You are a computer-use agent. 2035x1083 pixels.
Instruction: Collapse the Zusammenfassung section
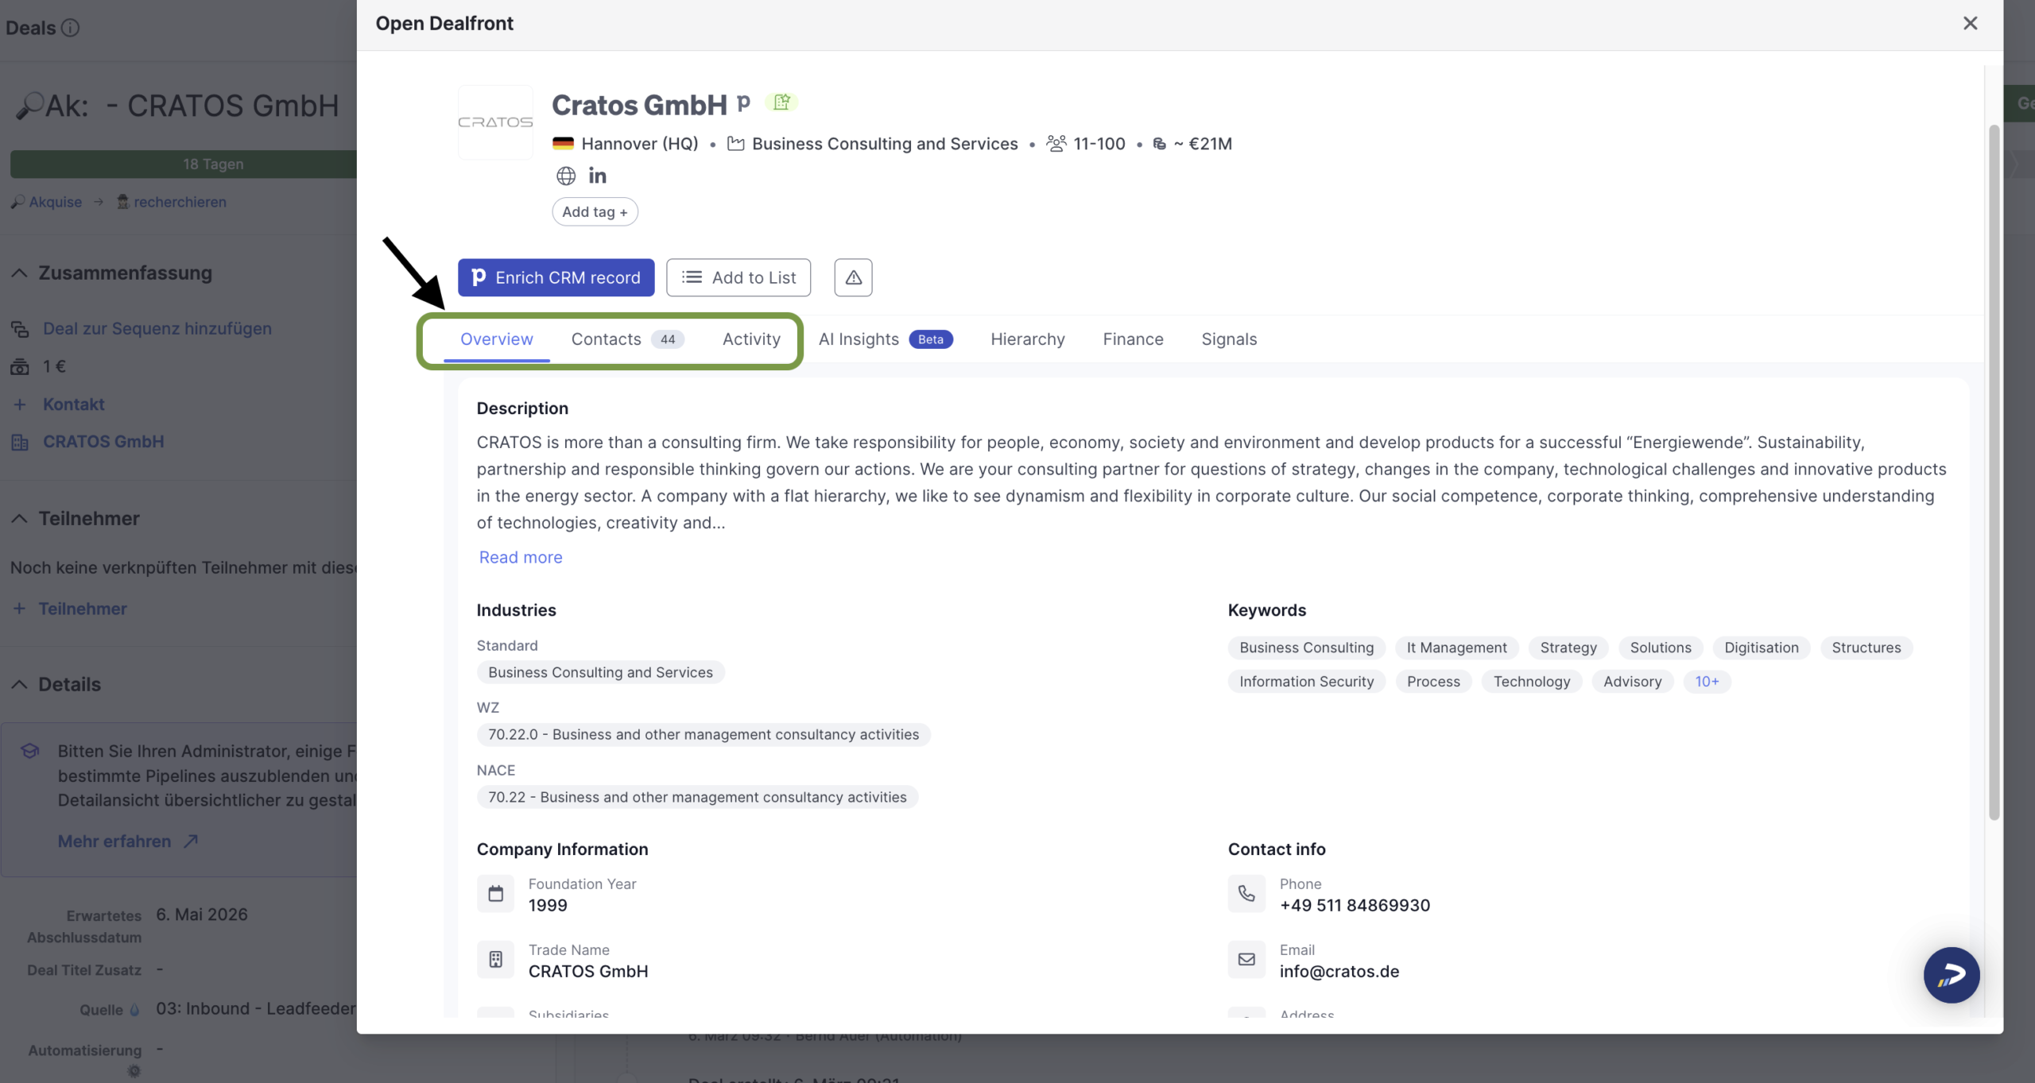click(20, 273)
